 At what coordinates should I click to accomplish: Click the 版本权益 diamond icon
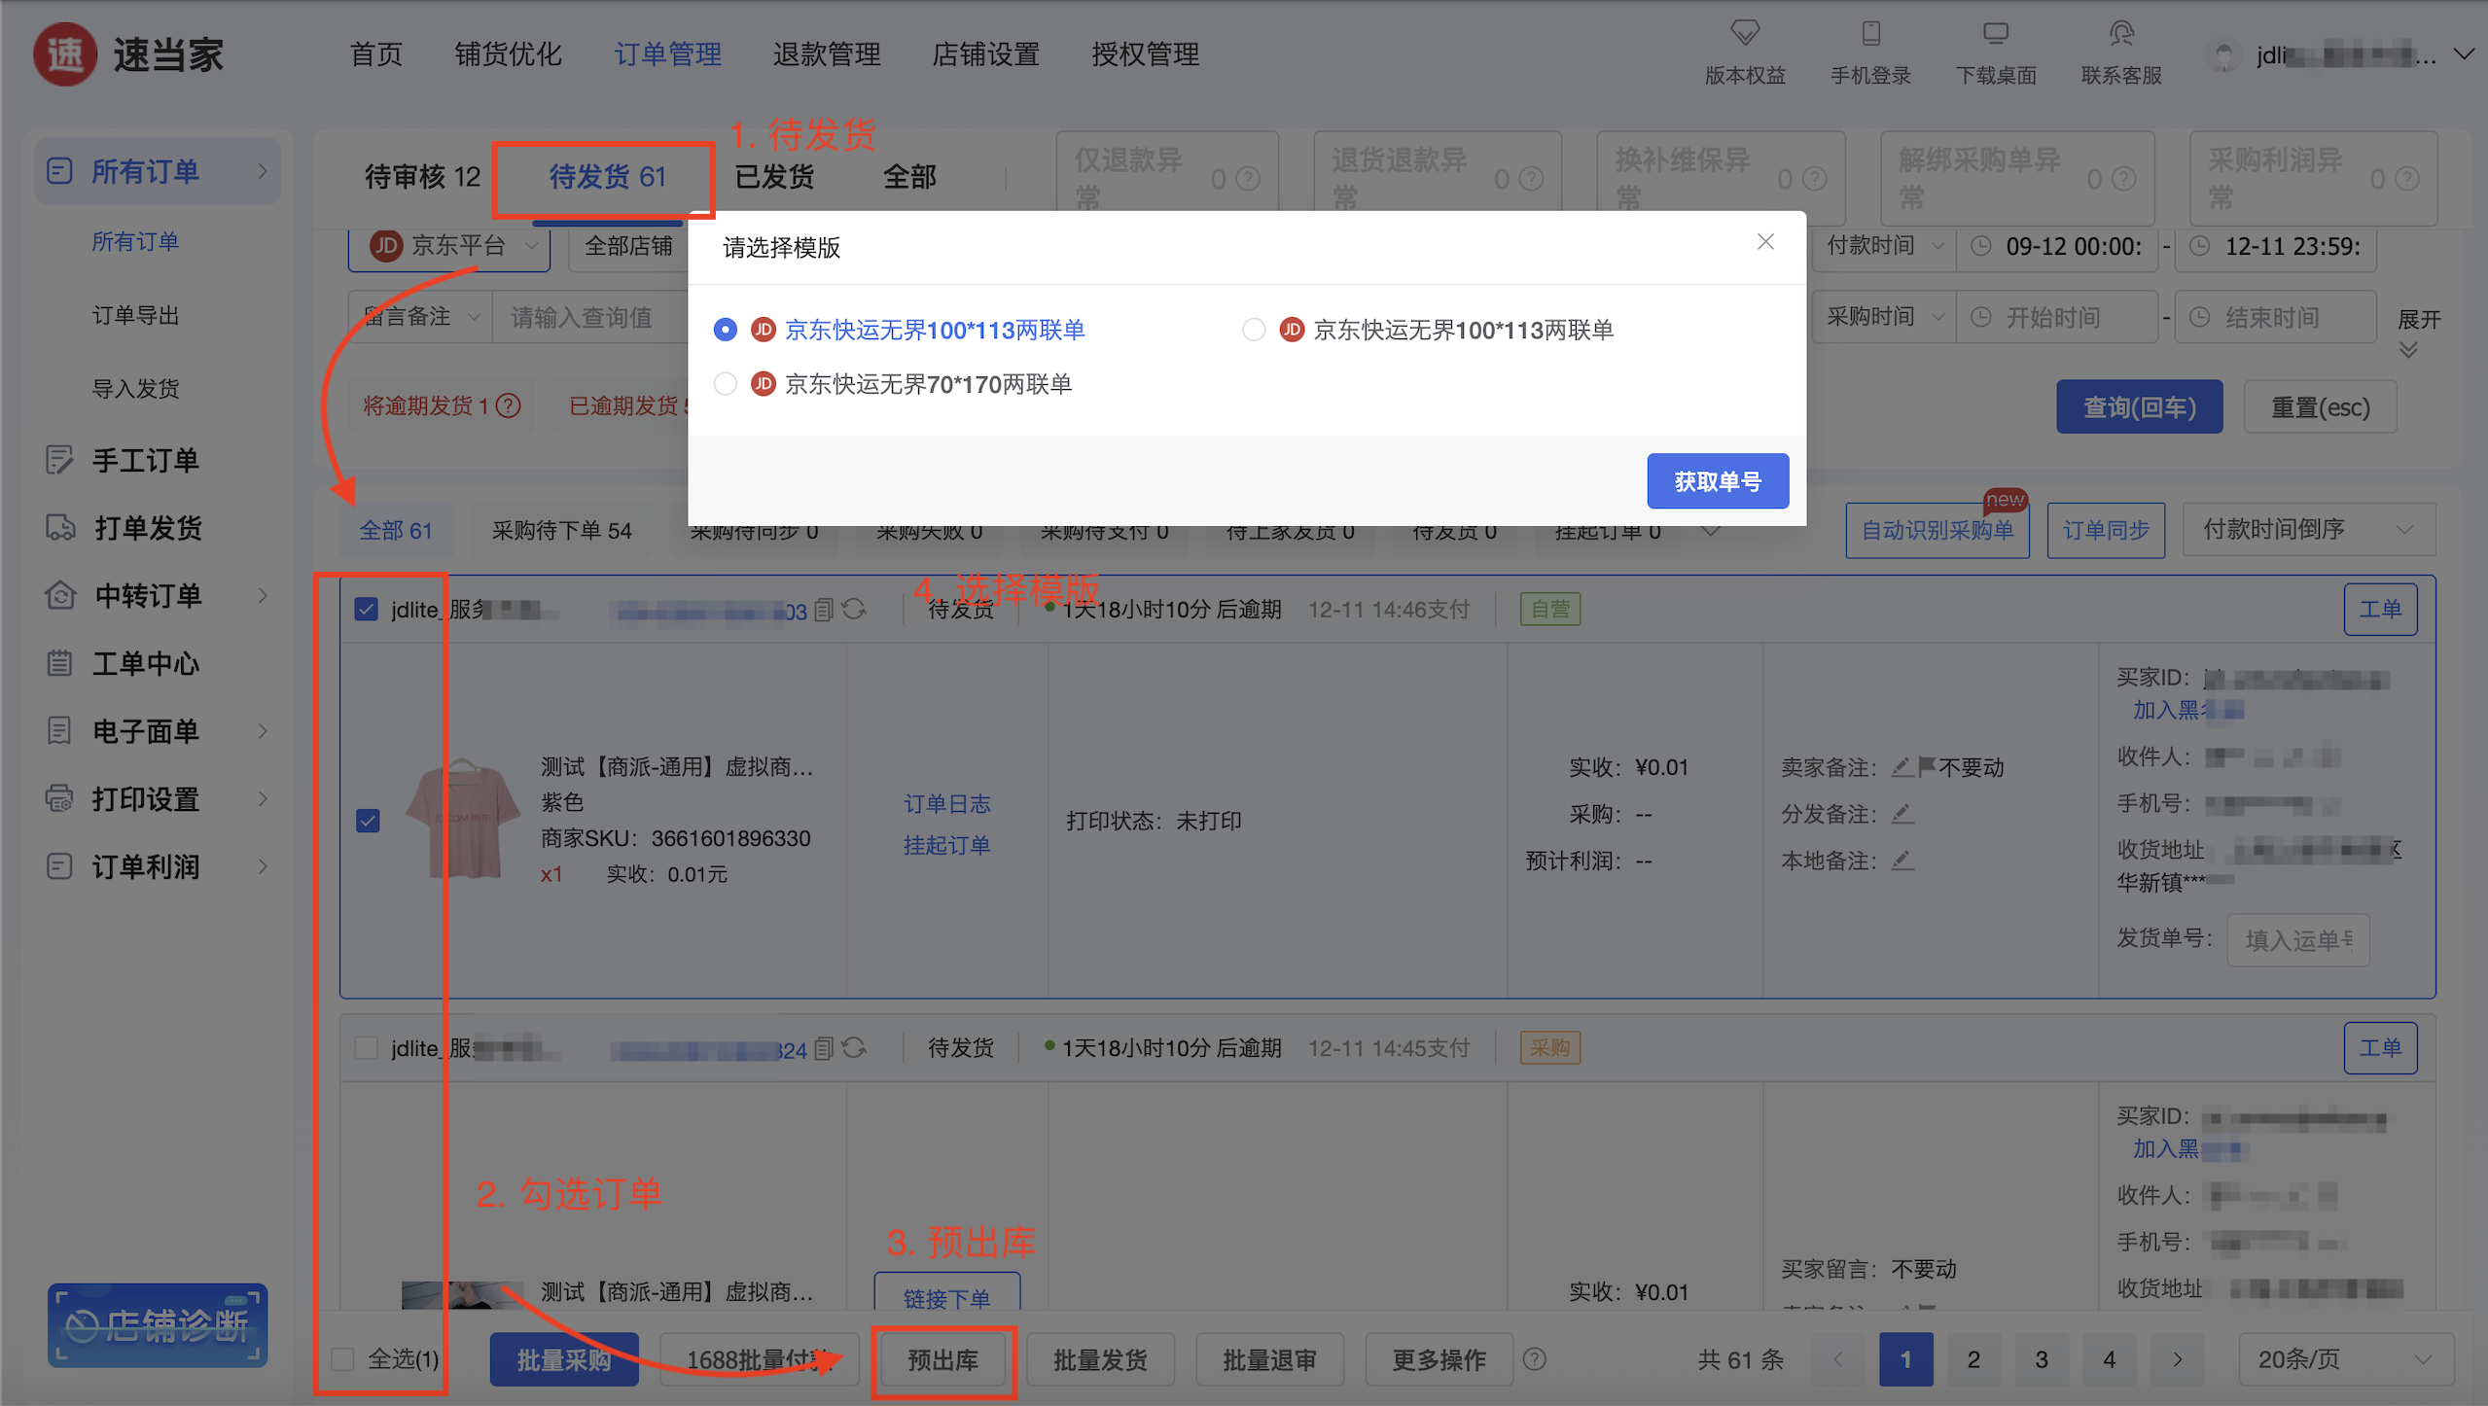[x=1744, y=33]
